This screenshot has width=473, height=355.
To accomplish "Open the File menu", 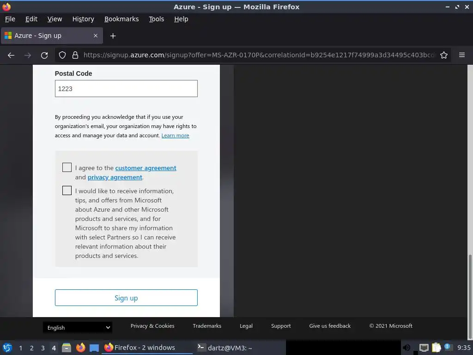I will click(x=10, y=19).
